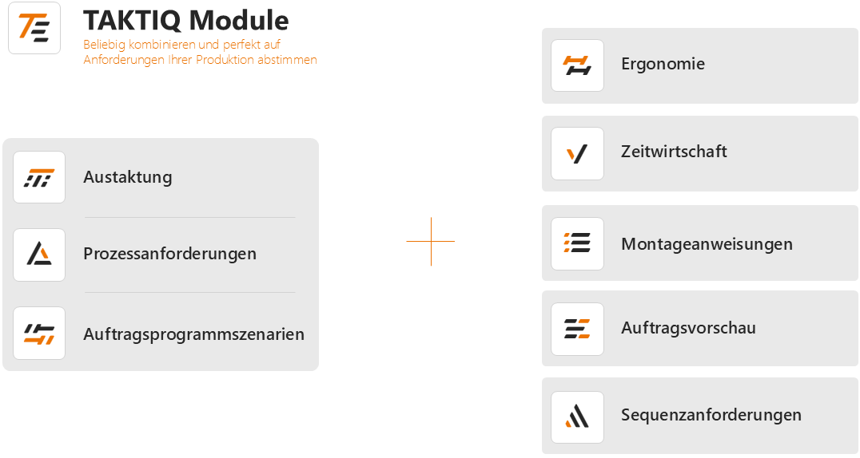The image size is (860, 458).
Task: Click the orange plus sign
Action: 431,241
